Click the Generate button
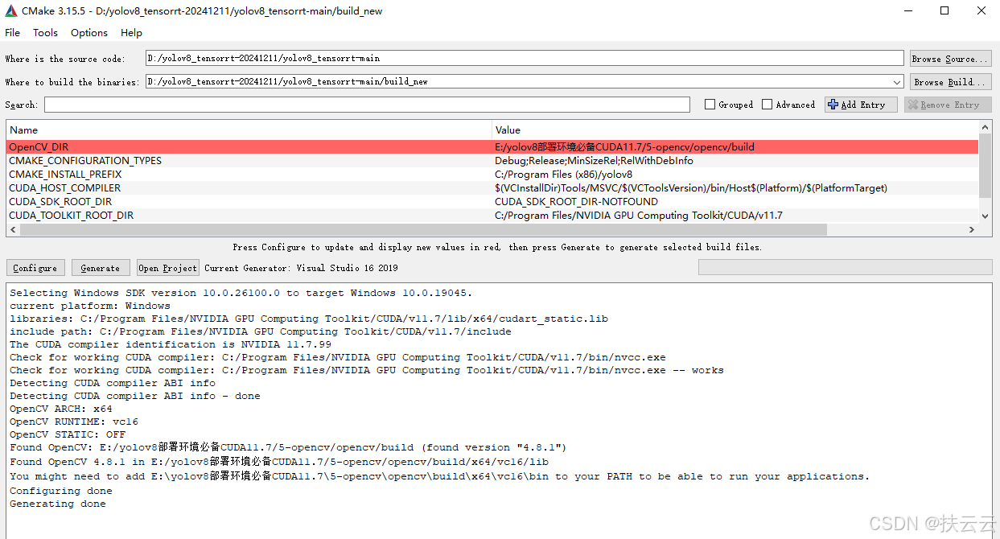This screenshot has height=539, width=1000. click(101, 268)
